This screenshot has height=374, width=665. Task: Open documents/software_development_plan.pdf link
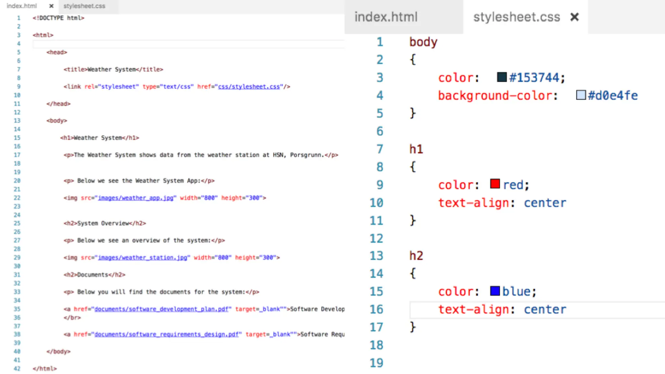coord(161,309)
